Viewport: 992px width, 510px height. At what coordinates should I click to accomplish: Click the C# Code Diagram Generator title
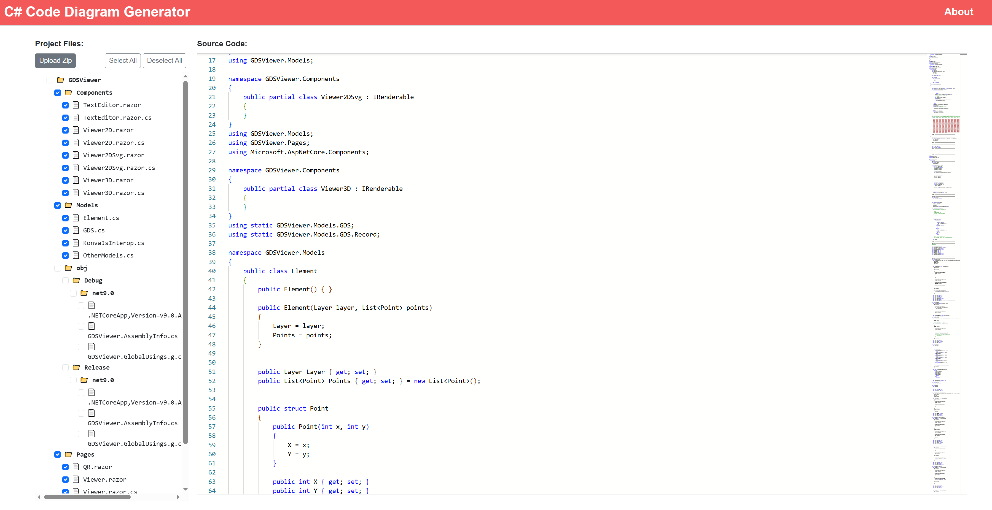[97, 12]
